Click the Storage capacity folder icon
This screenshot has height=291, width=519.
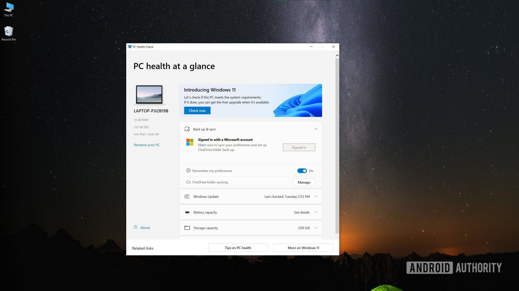(187, 227)
